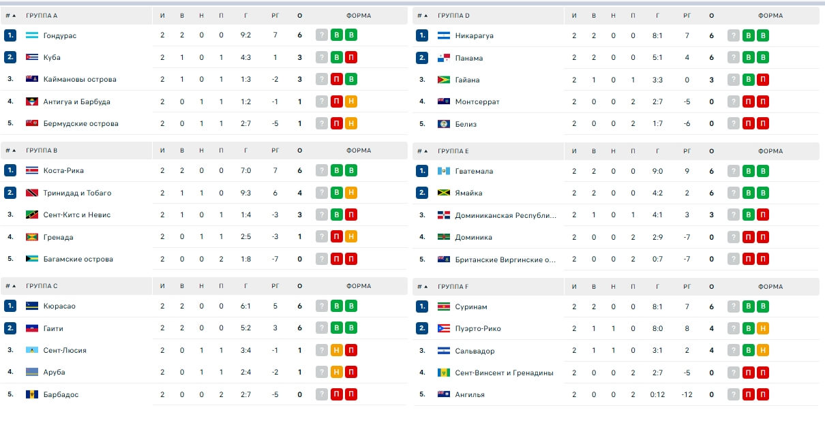Viewport: 825px width, 425px height.
Task: Open the Никарагуа team link
Action: [x=474, y=35]
